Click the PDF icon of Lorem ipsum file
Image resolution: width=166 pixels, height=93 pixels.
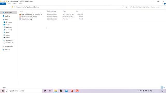(20, 17)
